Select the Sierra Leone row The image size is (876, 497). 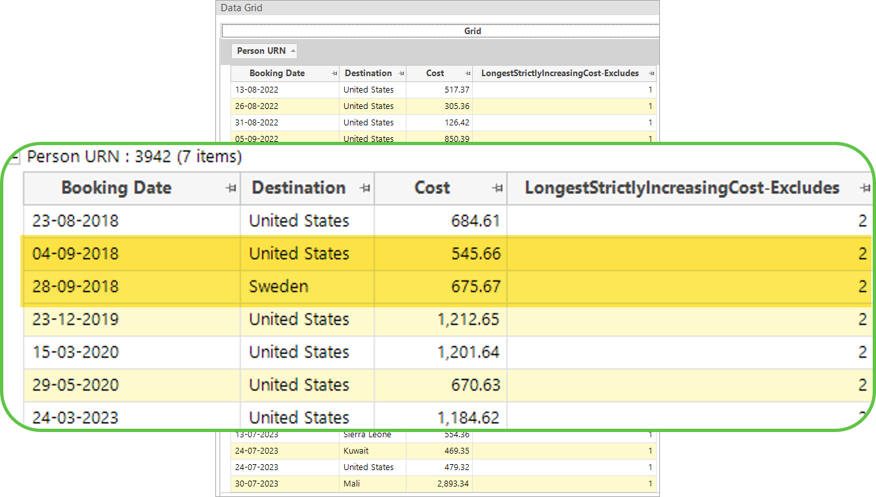(443, 435)
